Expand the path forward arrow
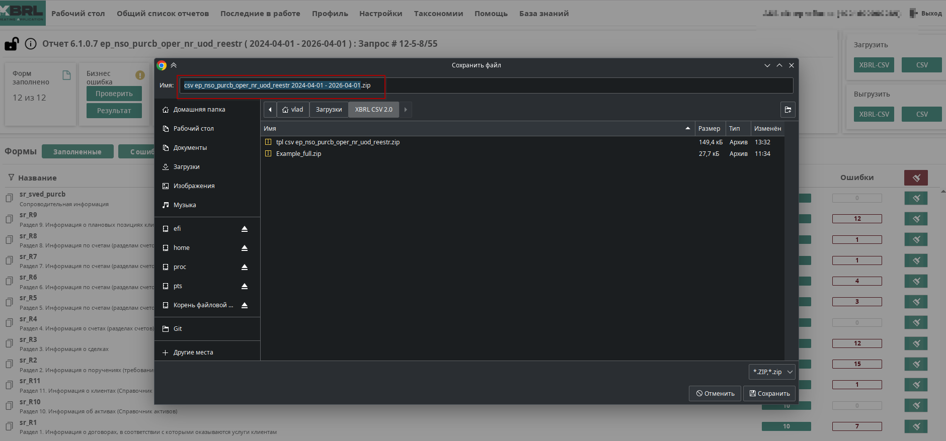Screen dimensions: 946x441 pyautogui.click(x=406, y=110)
